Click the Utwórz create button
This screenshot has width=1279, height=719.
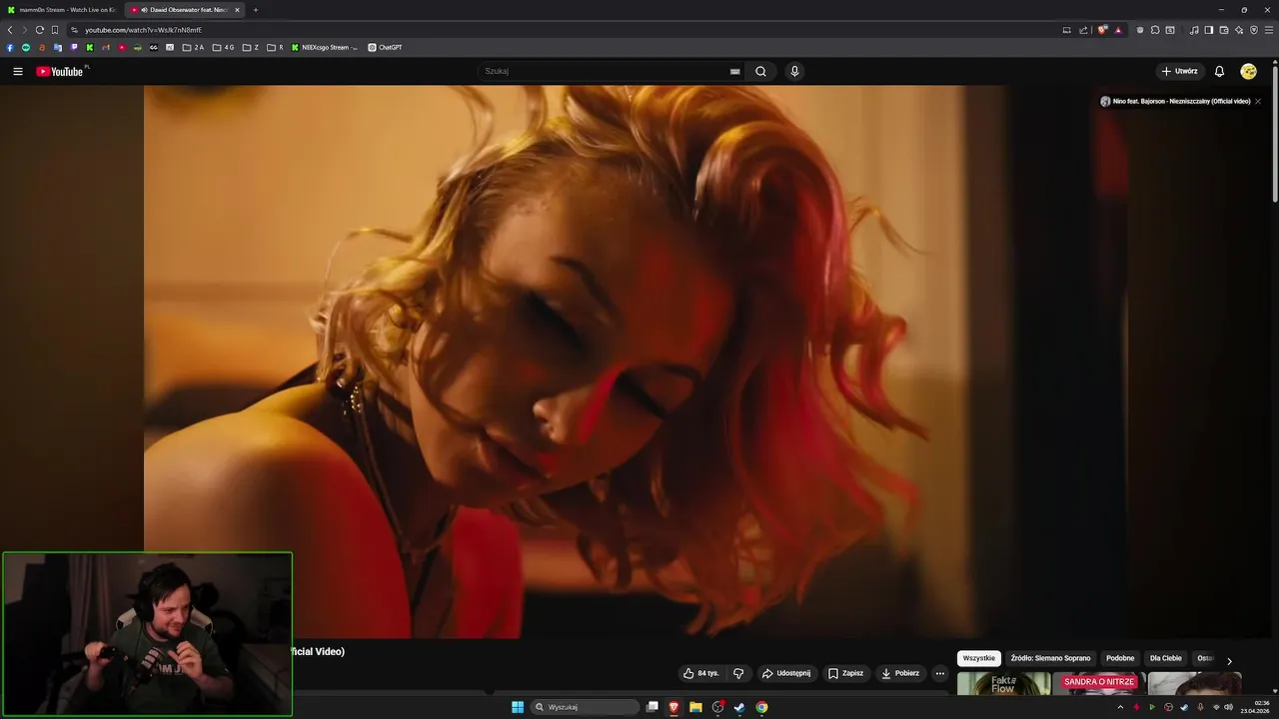point(1180,71)
